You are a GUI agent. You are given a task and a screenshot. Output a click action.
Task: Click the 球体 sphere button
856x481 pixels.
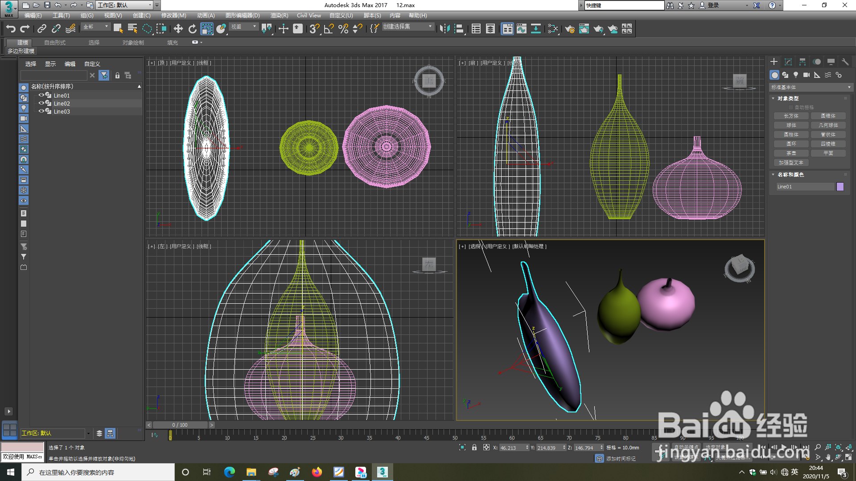(x=791, y=125)
